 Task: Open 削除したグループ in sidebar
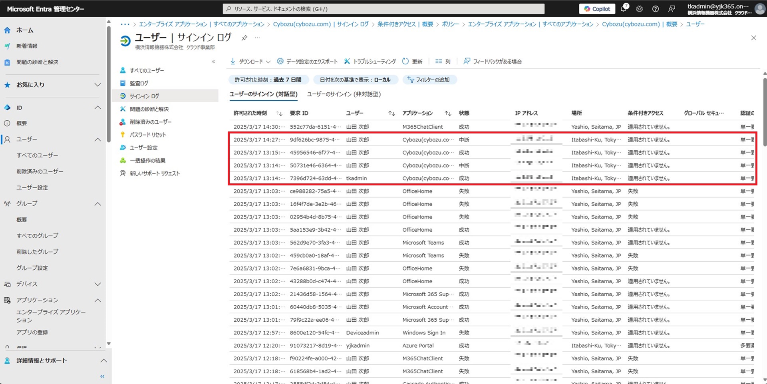(x=37, y=252)
